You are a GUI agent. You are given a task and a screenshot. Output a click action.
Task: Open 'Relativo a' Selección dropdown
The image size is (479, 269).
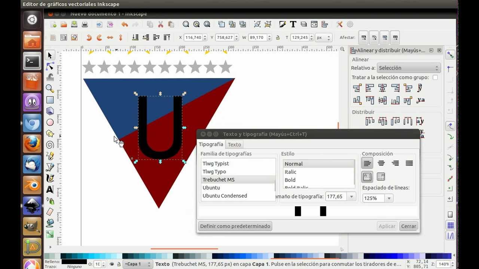(x=408, y=68)
